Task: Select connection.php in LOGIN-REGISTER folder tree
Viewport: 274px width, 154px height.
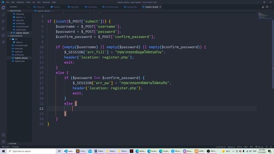Action: [19, 45]
